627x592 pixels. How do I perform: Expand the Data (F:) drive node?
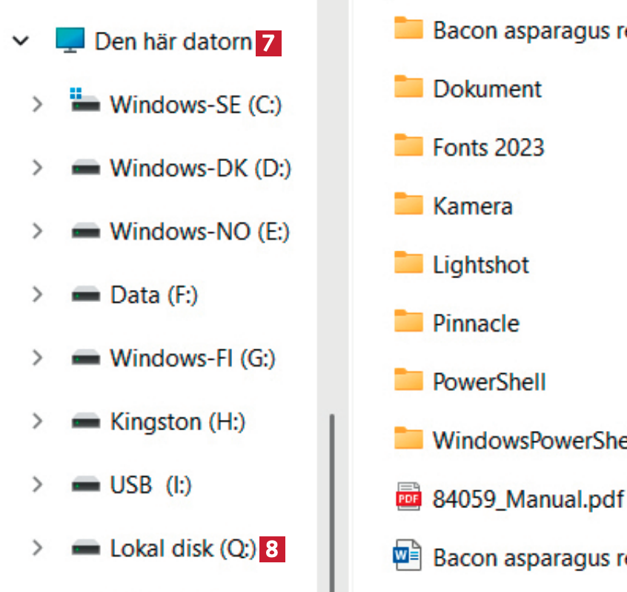[37, 295]
